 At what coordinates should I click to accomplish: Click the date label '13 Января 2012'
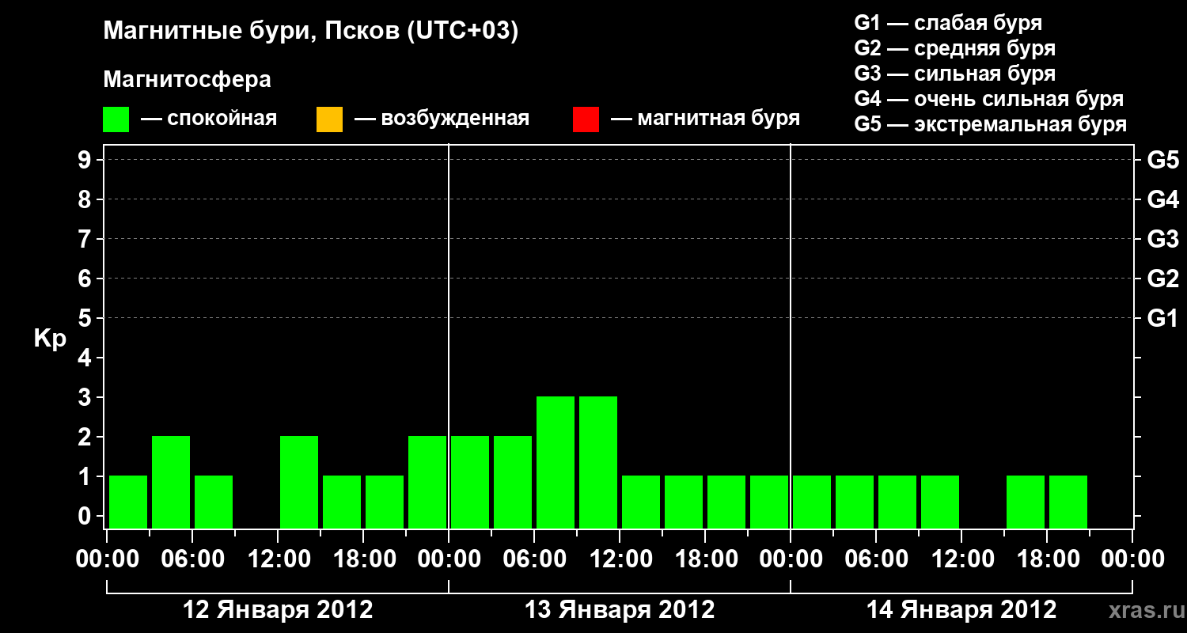pos(620,610)
